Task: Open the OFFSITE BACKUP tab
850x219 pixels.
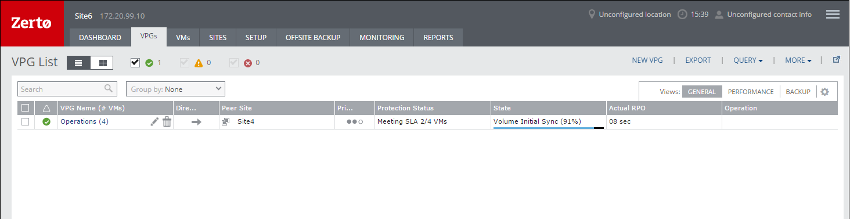Action: (313, 37)
